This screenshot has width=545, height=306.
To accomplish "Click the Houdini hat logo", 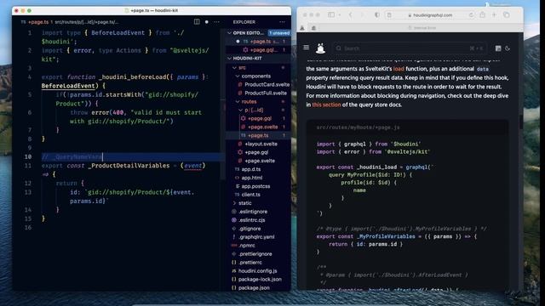I will tap(320, 48).
